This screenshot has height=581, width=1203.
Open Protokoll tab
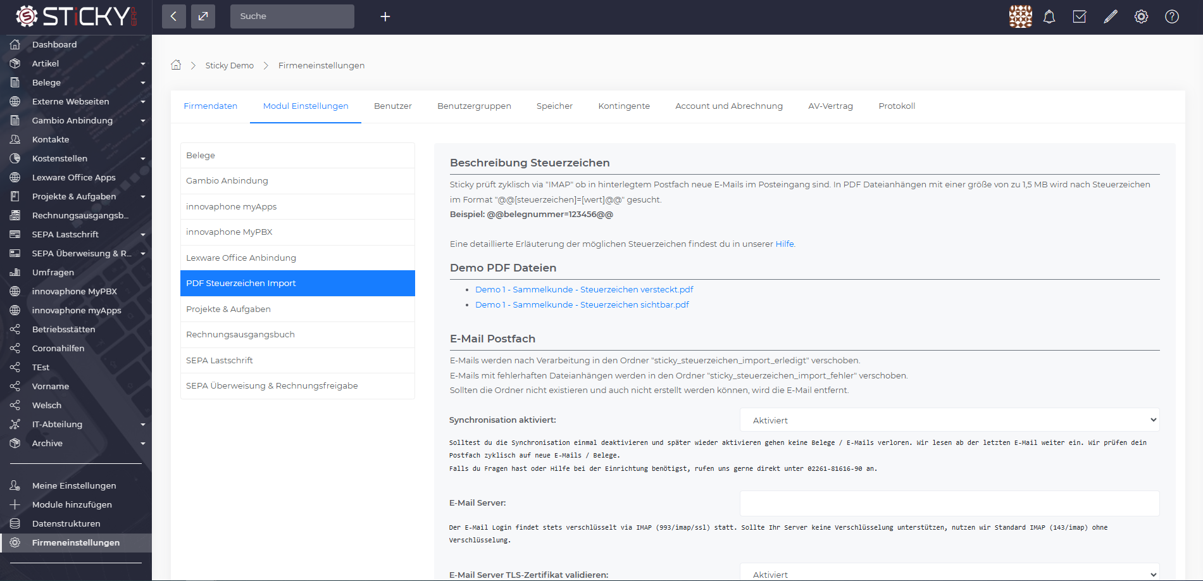897,106
